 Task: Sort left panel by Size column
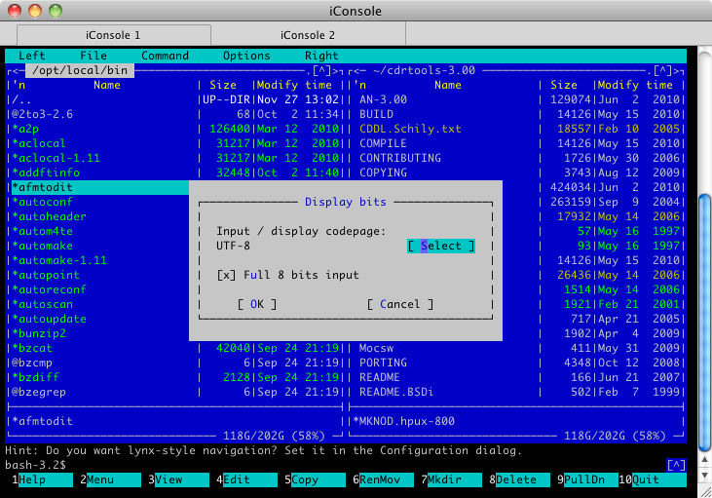pyautogui.click(x=223, y=85)
